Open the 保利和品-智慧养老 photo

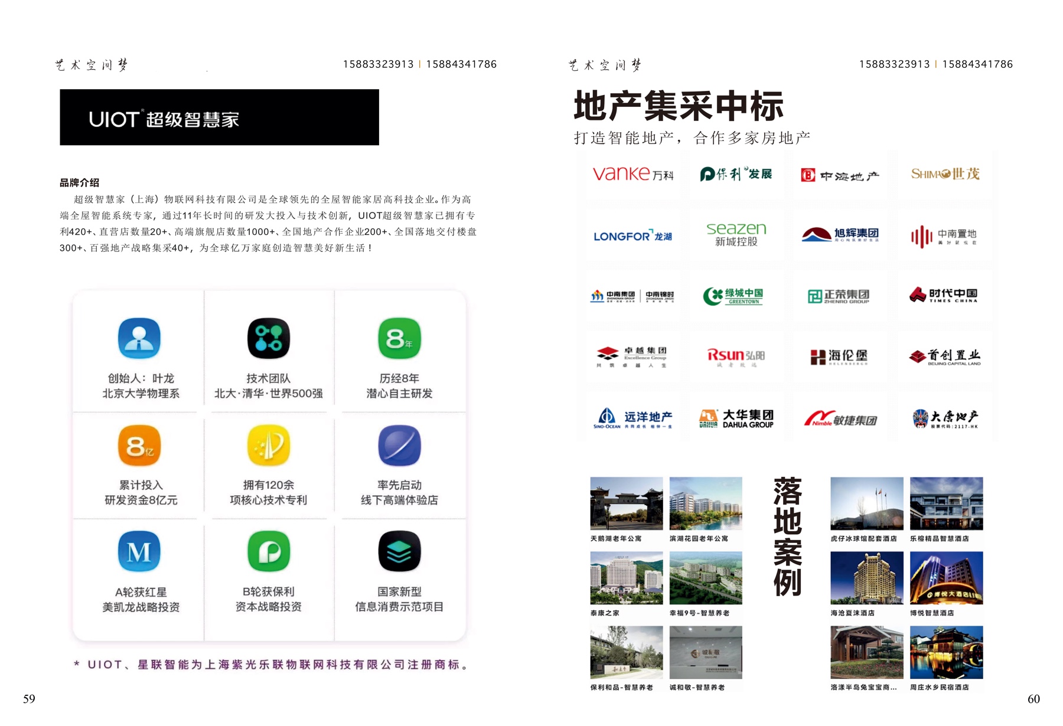pyautogui.click(x=626, y=652)
